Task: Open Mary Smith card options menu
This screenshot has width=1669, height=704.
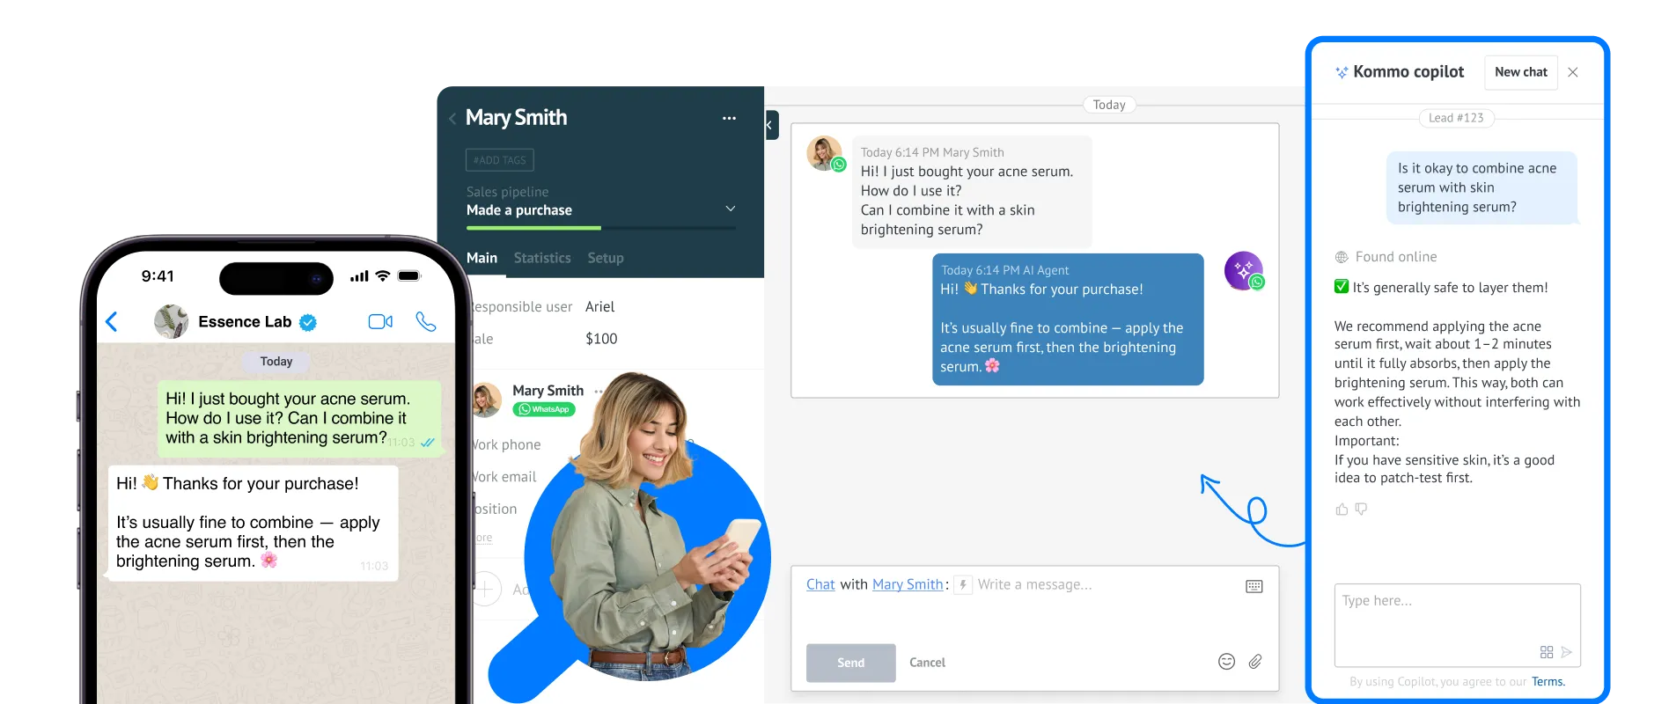Action: point(729,118)
